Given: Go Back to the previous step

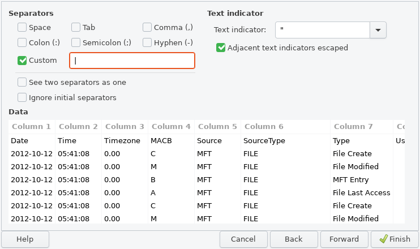Looking at the screenshot, I should (x=293, y=239).
